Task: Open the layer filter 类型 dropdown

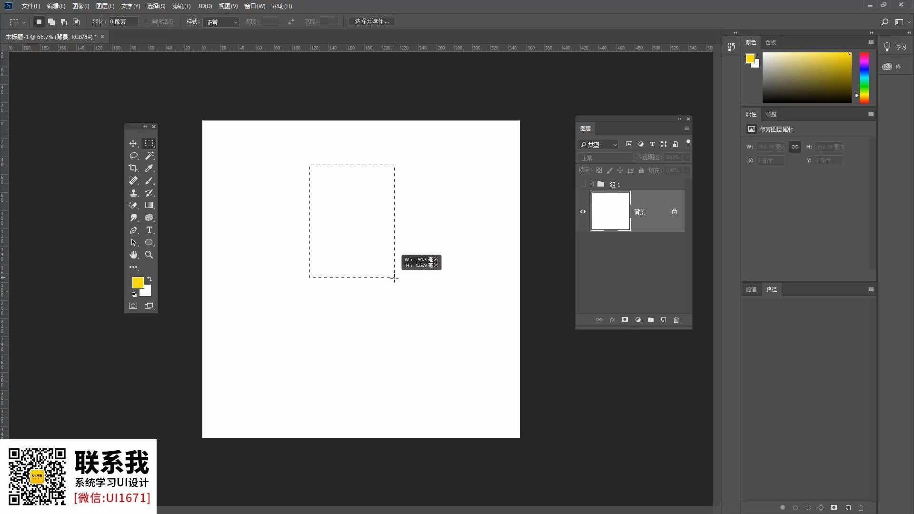Action: pos(598,144)
